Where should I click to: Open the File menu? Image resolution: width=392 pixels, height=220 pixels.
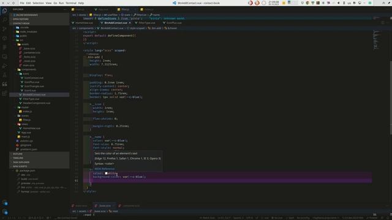[x=22, y=3]
